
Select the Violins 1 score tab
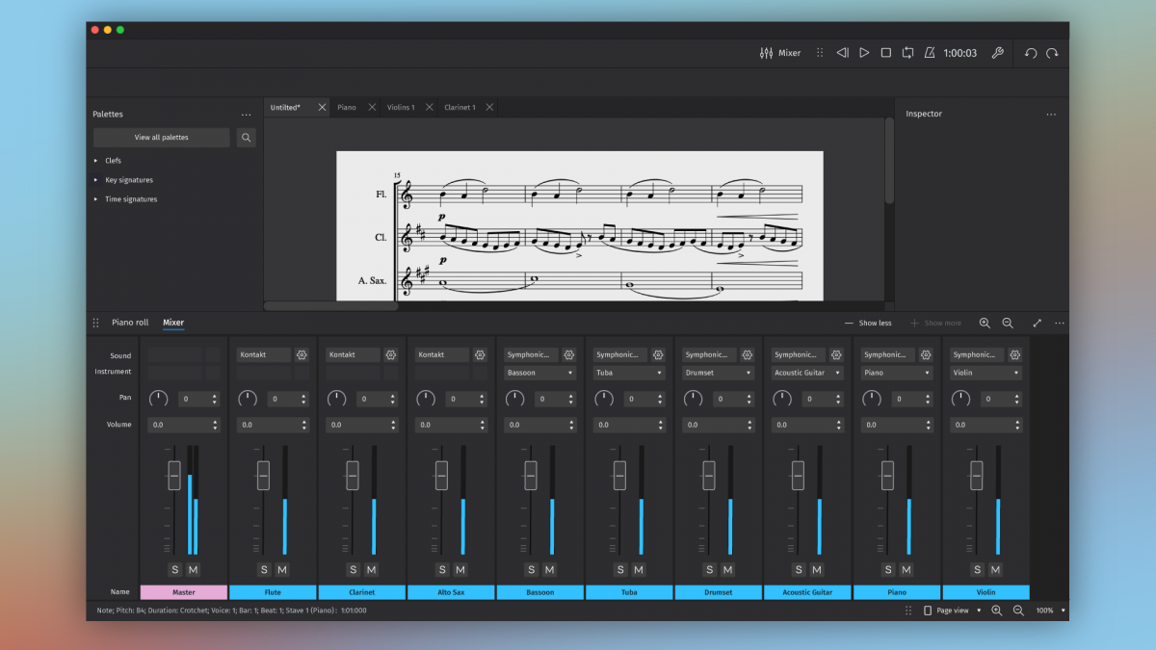(x=401, y=108)
